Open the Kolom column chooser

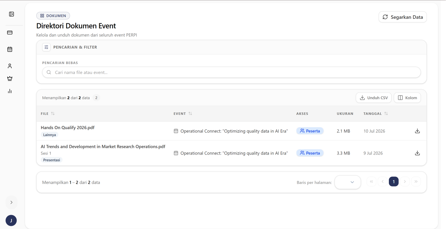[407, 98]
